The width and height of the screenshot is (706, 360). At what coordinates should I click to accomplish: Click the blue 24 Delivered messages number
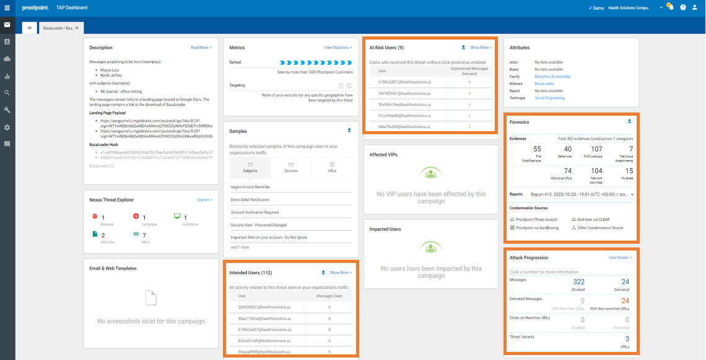pyautogui.click(x=625, y=282)
